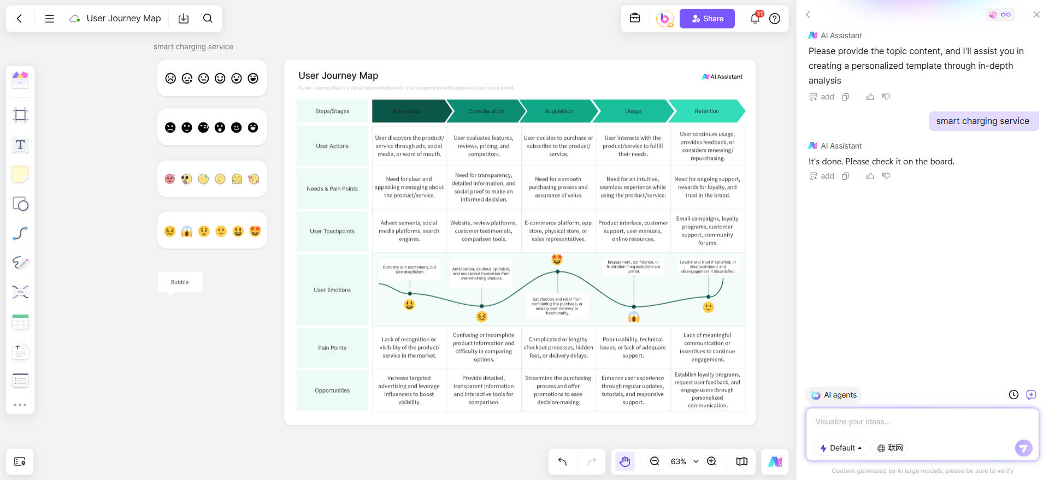1049x480 pixels.
Task: Select the outlined emoji set card
Action: (x=212, y=78)
